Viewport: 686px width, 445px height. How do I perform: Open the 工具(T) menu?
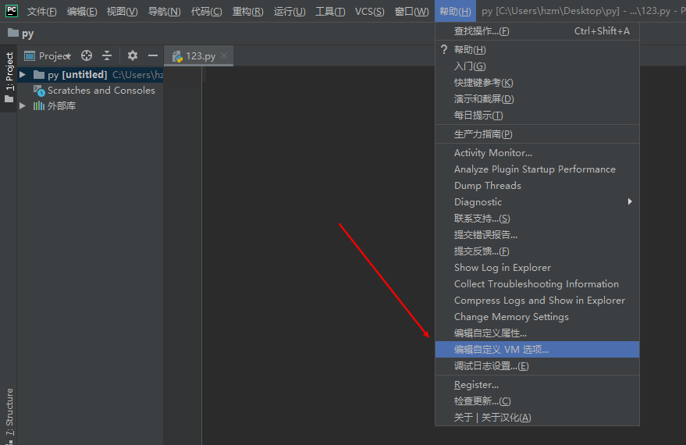tap(330, 12)
